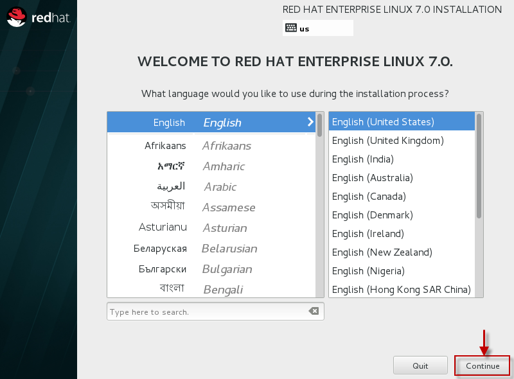Choose English (New Zealand) locale
514x379 pixels.
tap(402, 252)
